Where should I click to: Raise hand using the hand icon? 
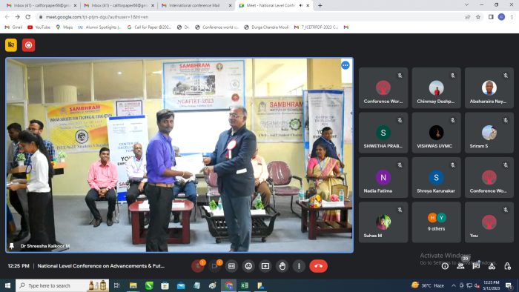(282, 266)
